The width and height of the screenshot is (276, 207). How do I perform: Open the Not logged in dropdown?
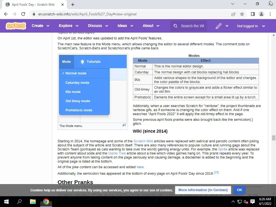pos(251,26)
